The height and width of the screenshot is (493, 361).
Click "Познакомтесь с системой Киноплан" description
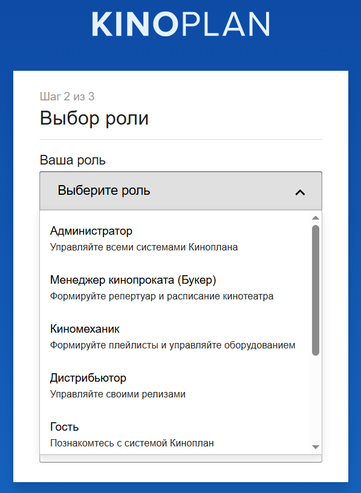coord(132,443)
